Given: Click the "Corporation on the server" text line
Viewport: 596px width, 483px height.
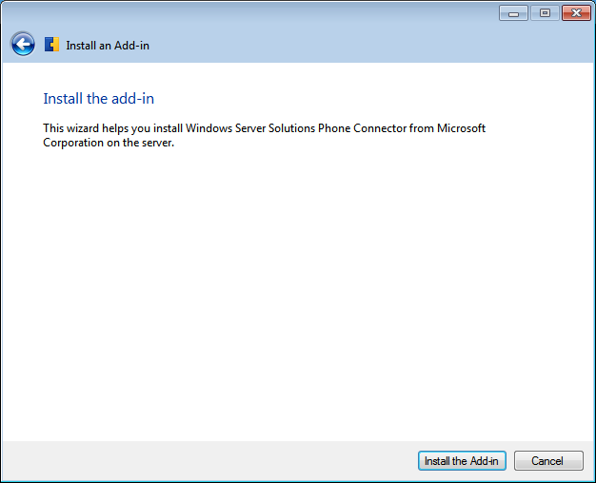Looking at the screenshot, I should click(109, 144).
